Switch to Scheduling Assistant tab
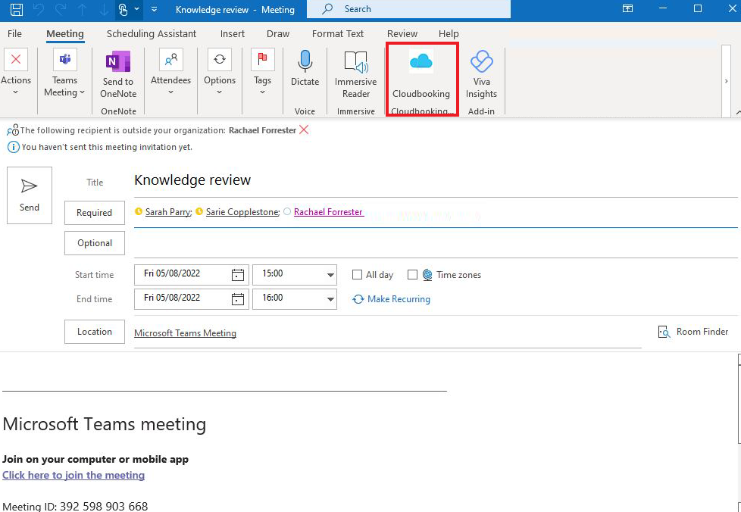Image resolution: width=741 pixels, height=512 pixels. tap(152, 33)
